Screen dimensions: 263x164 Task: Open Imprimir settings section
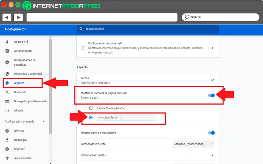point(19,149)
